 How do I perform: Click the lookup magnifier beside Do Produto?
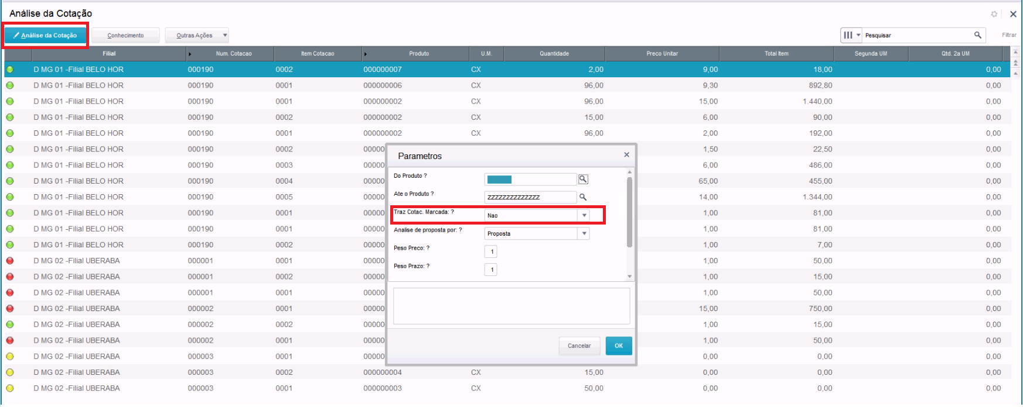click(x=583, y=180)
